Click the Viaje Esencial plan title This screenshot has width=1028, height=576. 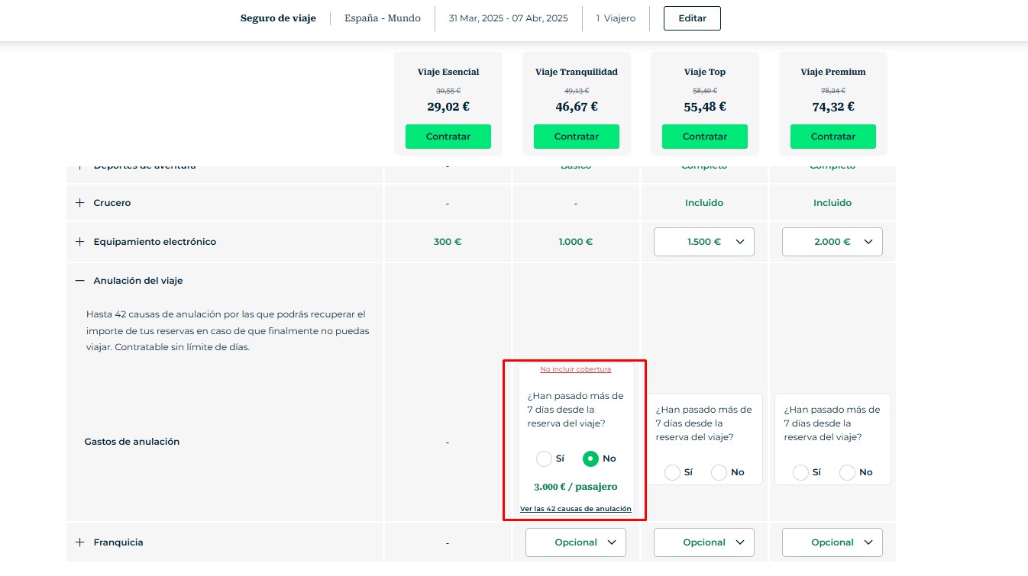click(x=448, y=72)
